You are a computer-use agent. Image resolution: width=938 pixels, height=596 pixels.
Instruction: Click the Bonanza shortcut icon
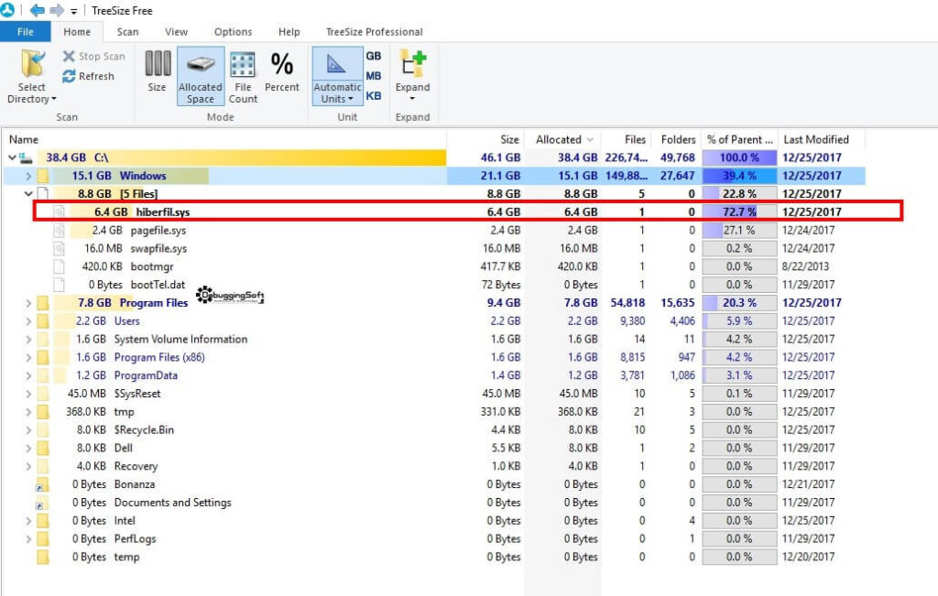pos(42,485)
